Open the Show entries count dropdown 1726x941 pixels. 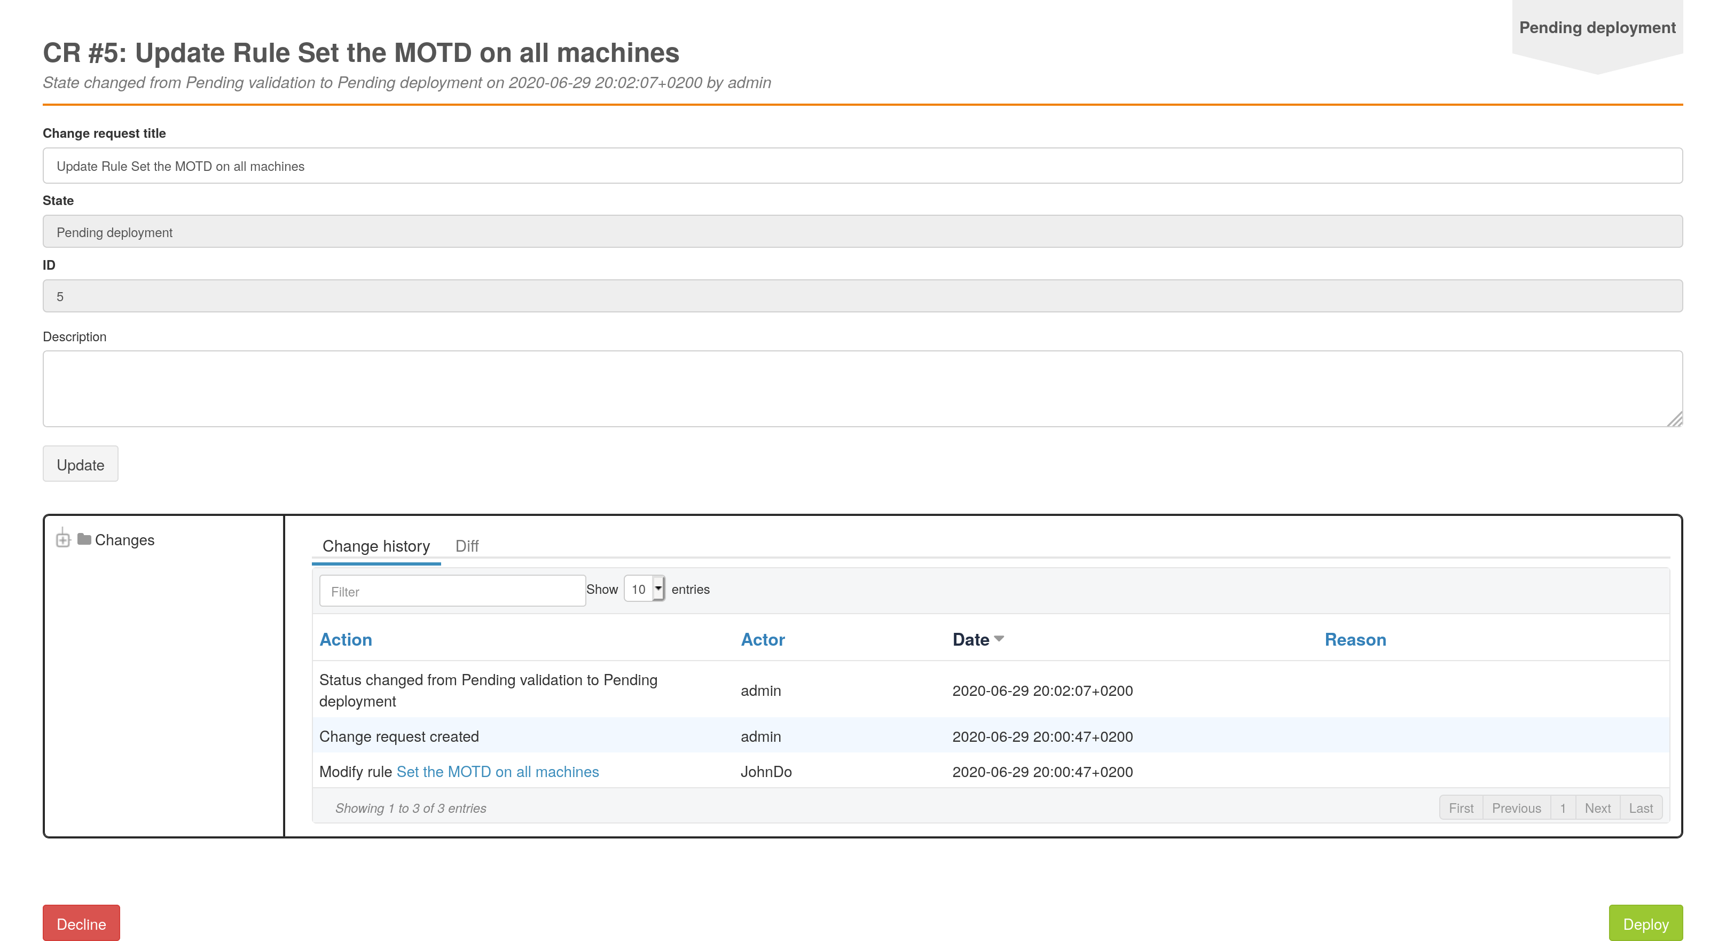pos(644,589)
